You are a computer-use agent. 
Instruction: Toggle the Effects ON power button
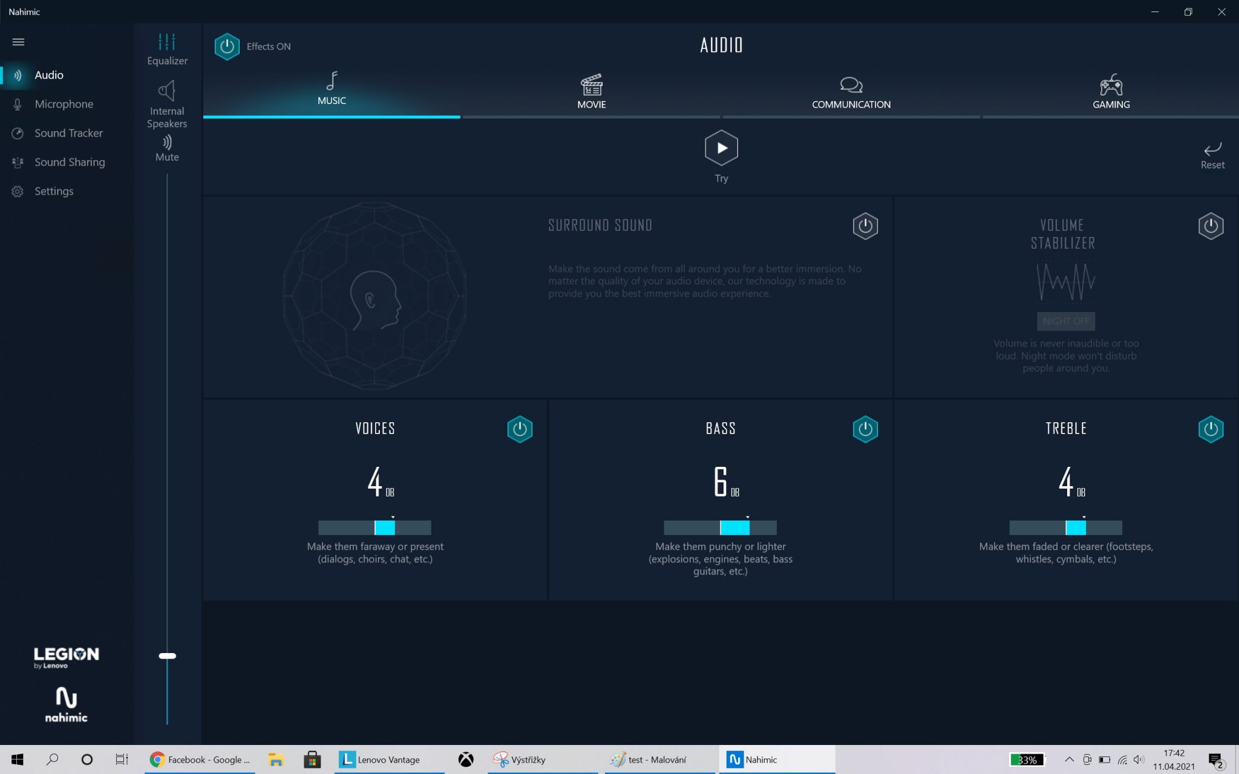tap(227, 47)
